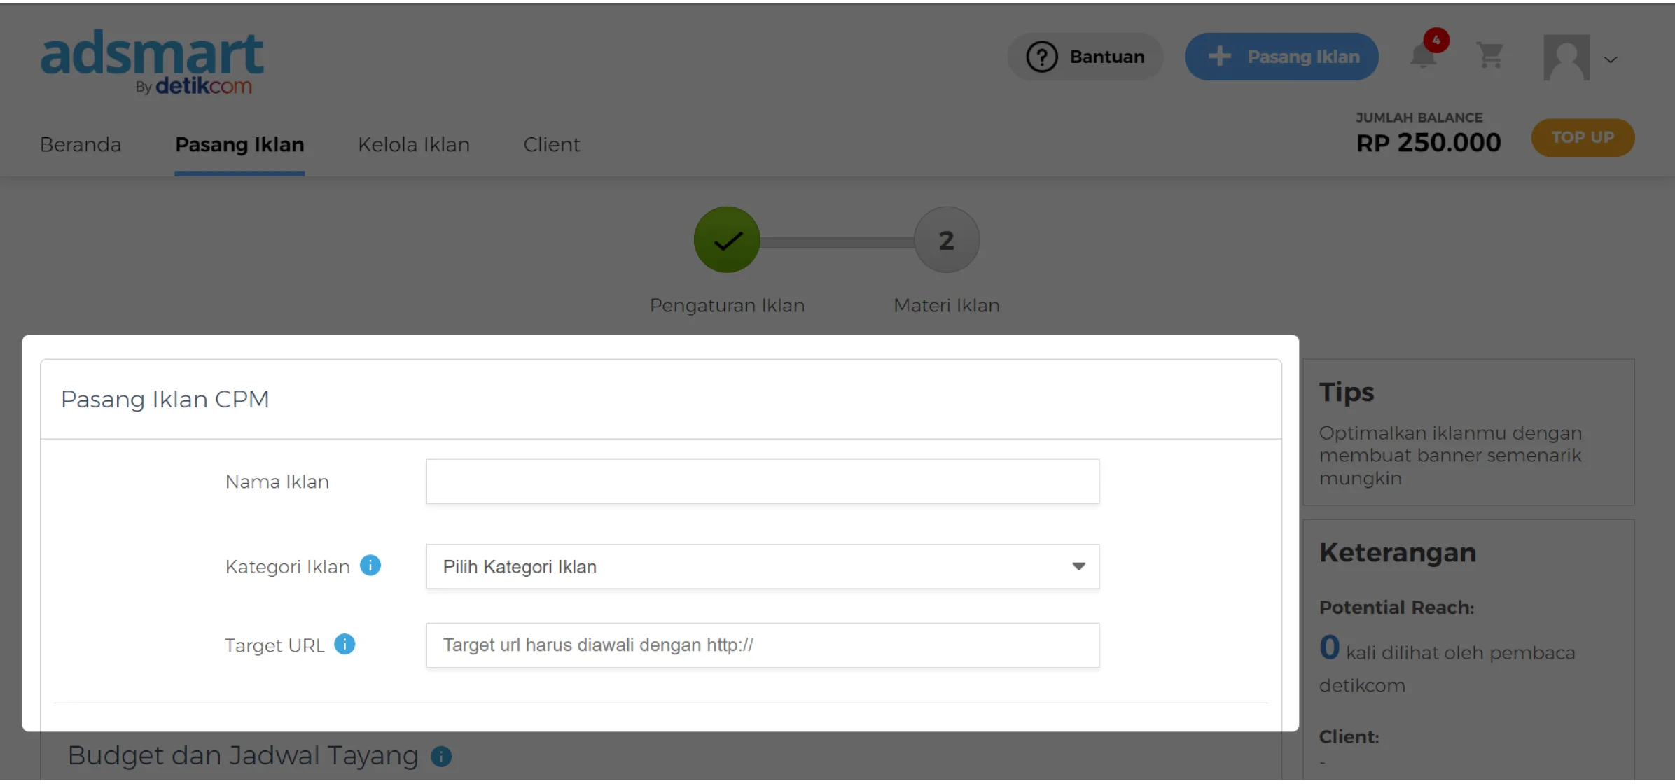Click the Target URL info icon

coord(345,644)
